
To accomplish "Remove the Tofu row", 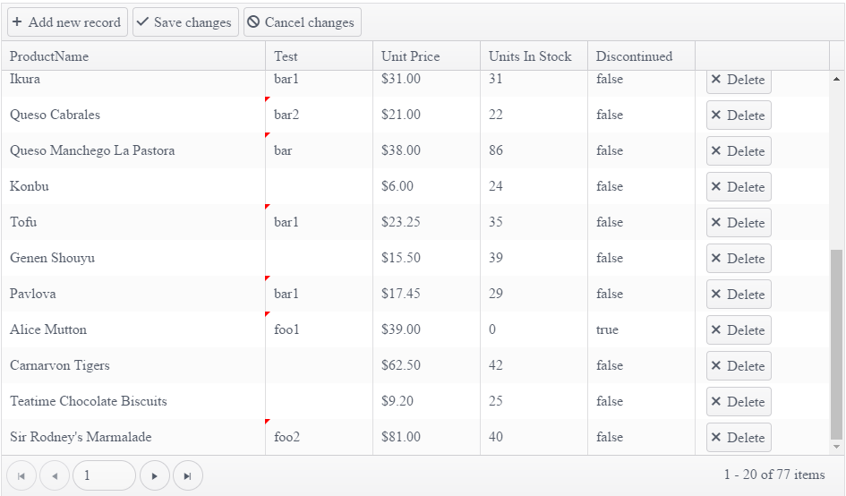I will (x=738, y=223).
